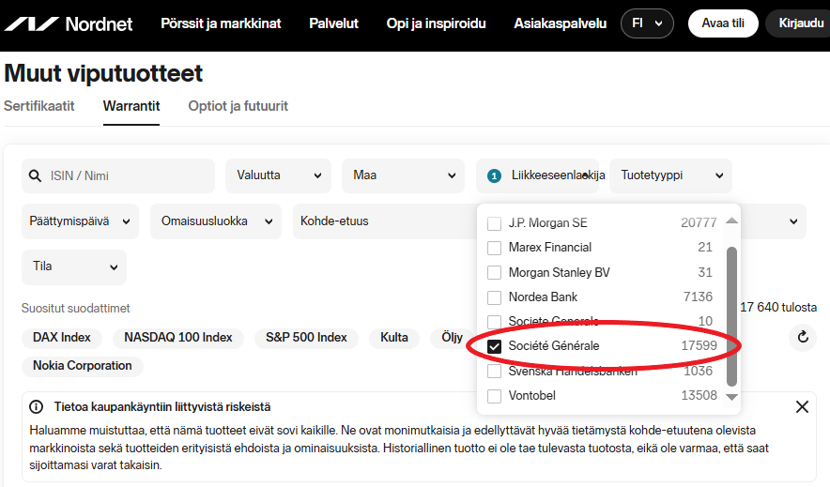Click the J.P. Morgan SE count 20777
Viewport: 830px width, 487px height.
coord(699,222)
